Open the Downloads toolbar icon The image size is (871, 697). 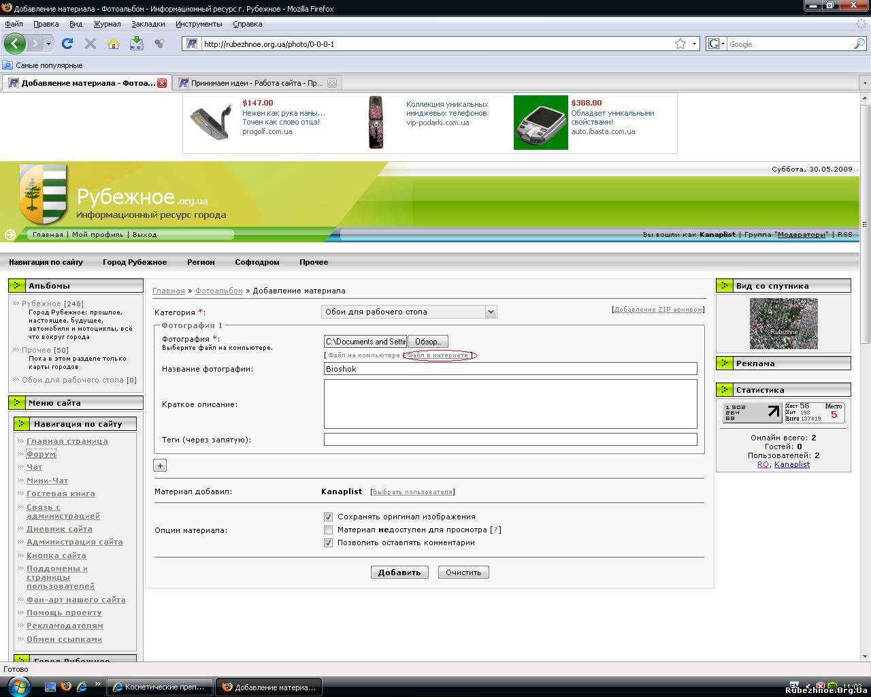click(136, 44)
